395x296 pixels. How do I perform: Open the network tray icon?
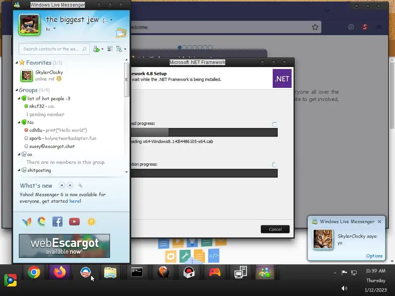[354, 272]
